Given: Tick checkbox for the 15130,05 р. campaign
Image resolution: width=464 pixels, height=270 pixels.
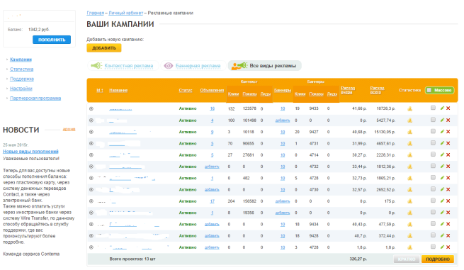Looking at the screenshot, I should (433, 131).
